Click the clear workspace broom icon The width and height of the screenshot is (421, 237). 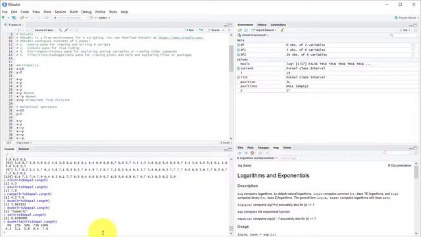(x=282, y=30)
